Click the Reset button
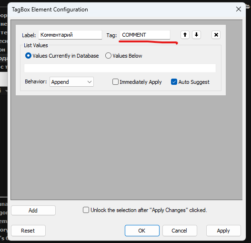The image size is (251, 243). [28, 231]
